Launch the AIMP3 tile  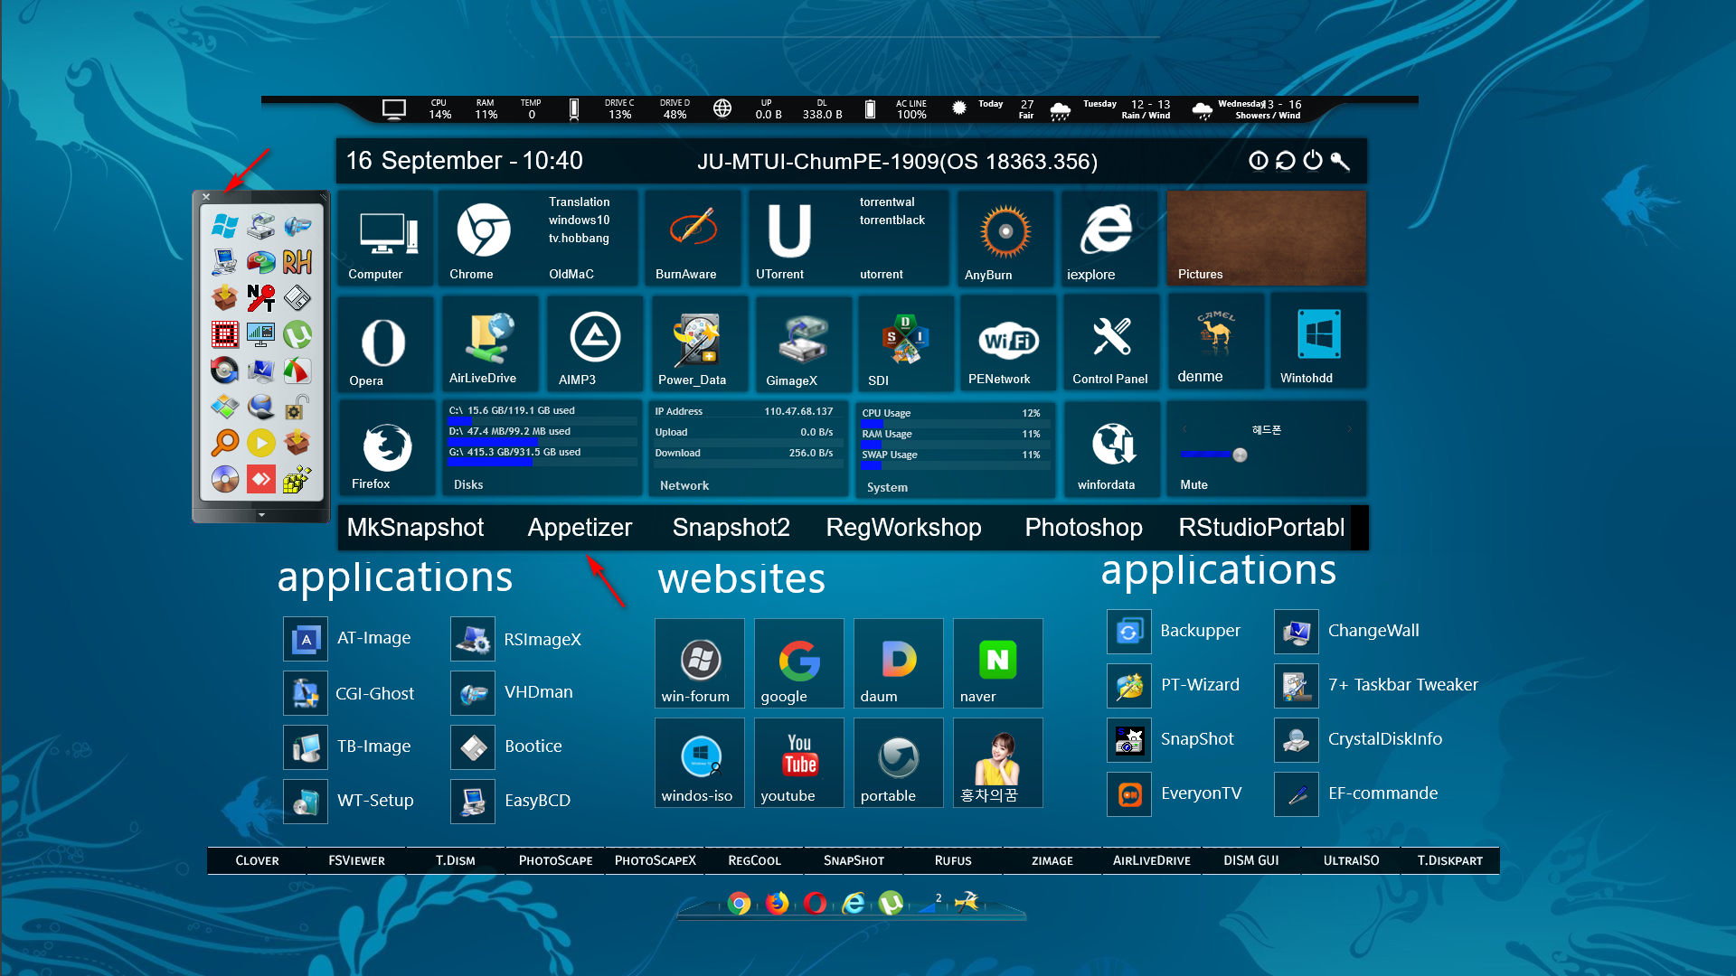594,344
